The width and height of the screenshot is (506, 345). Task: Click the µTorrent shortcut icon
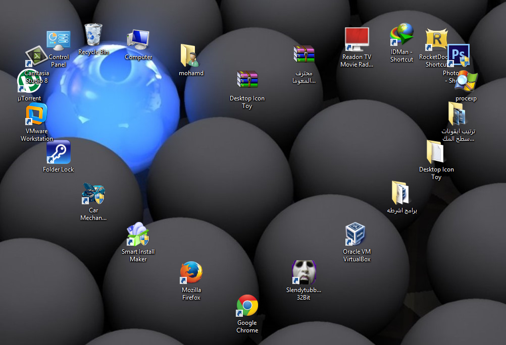click(x=29, y=81)
